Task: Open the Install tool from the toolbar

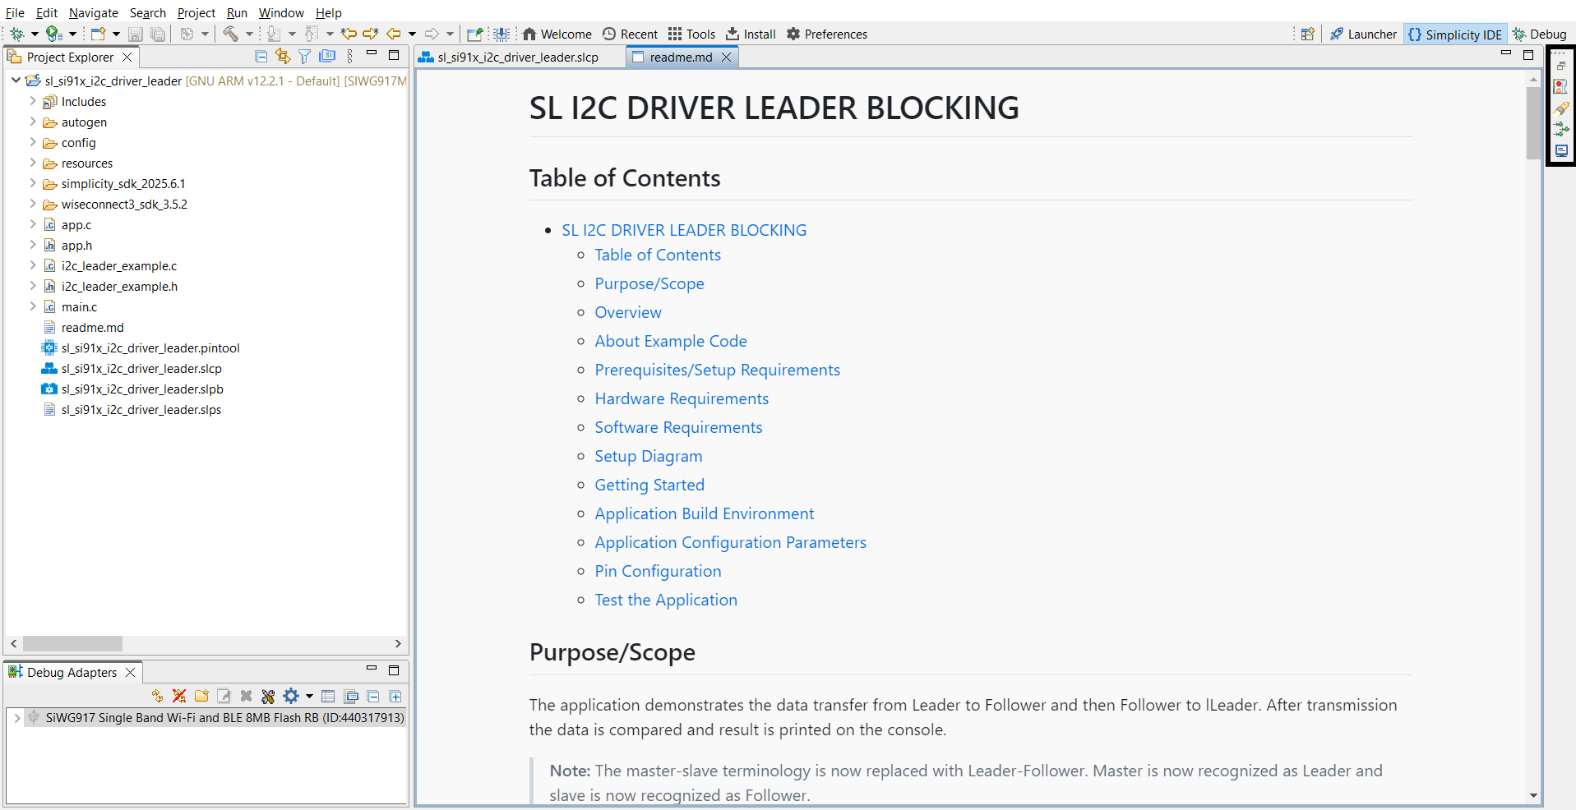Action: click(x=749, y=34)
